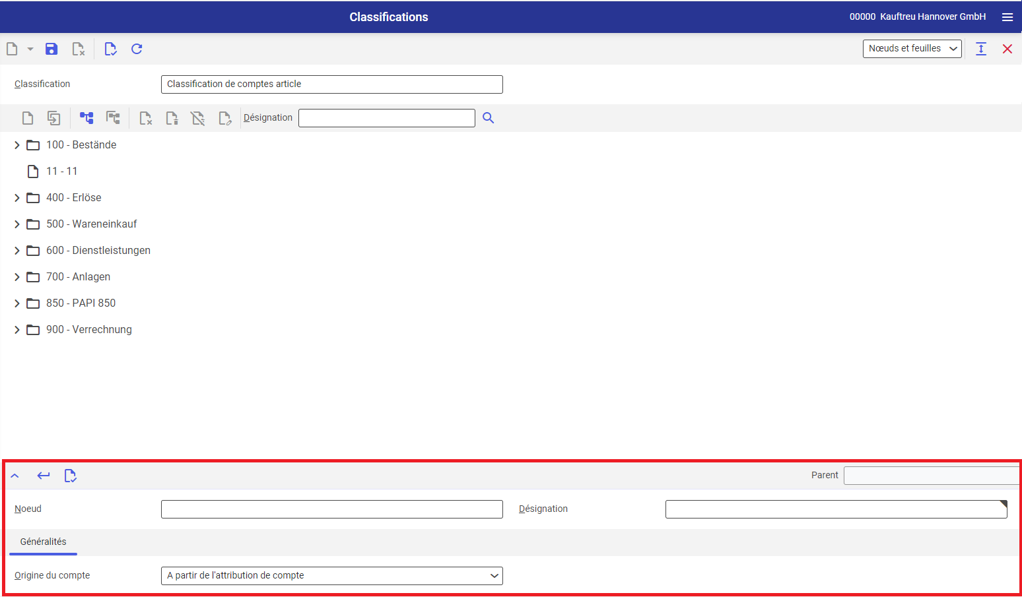Click the magnifier search icon
Screen dimensions: 1022x597
coord(489,117)
